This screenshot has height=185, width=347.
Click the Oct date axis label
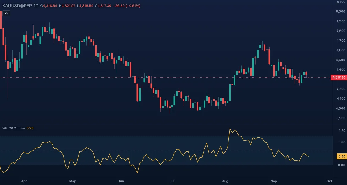click(x=329, y=181)
